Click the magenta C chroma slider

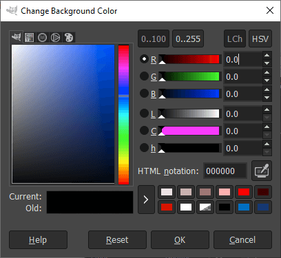point(189,131)
